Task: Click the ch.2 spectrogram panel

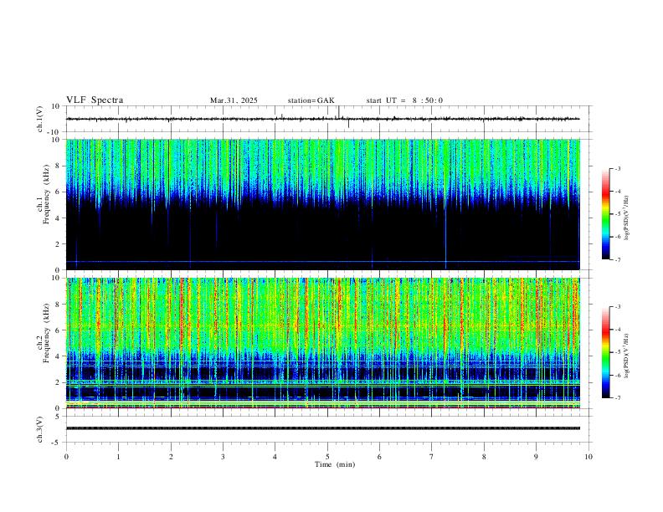Action: (322, 343)
